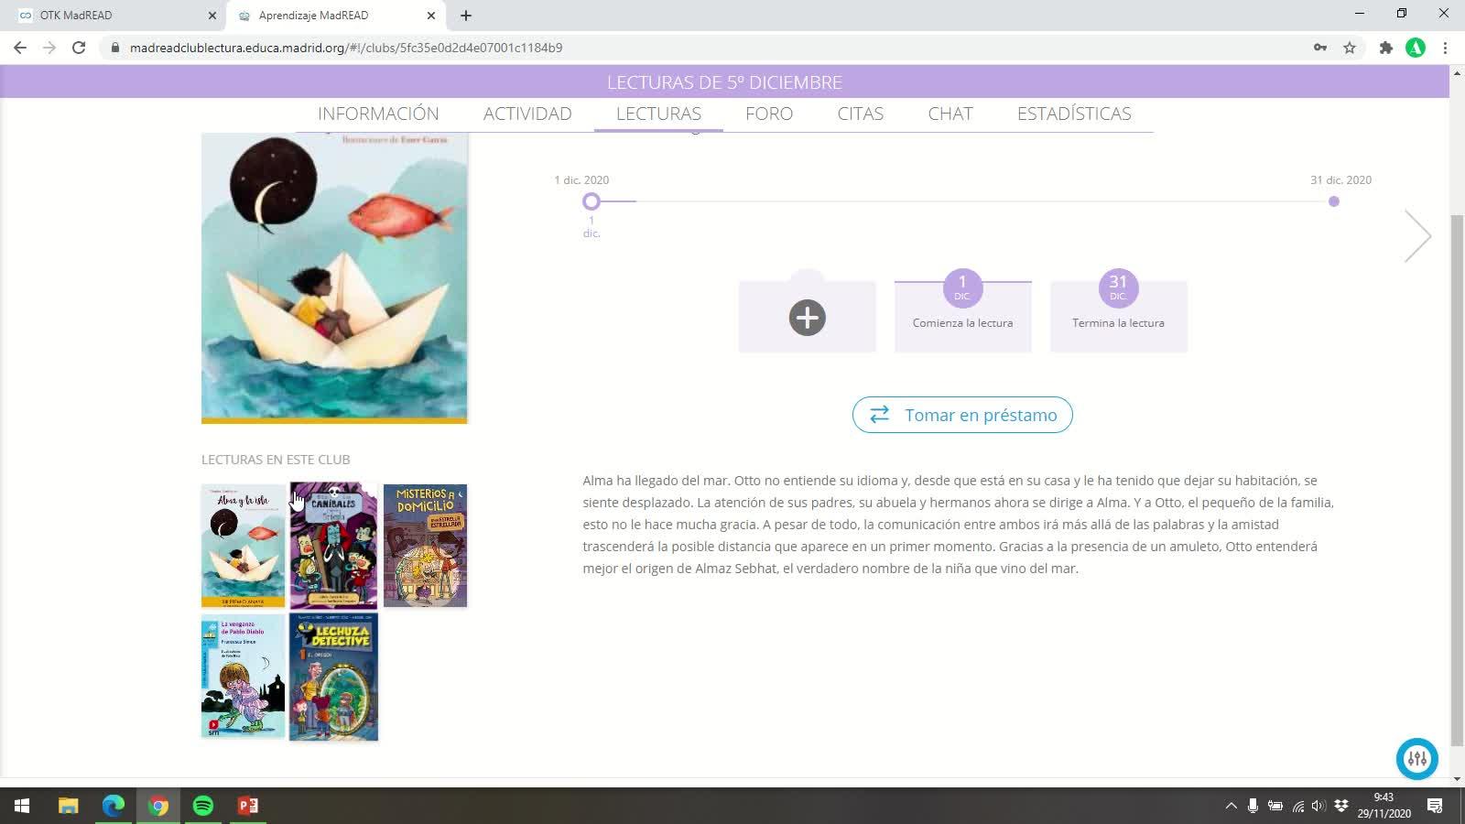
Task: Select the Lechuza Detective book thumbnail
Action: 333,677
